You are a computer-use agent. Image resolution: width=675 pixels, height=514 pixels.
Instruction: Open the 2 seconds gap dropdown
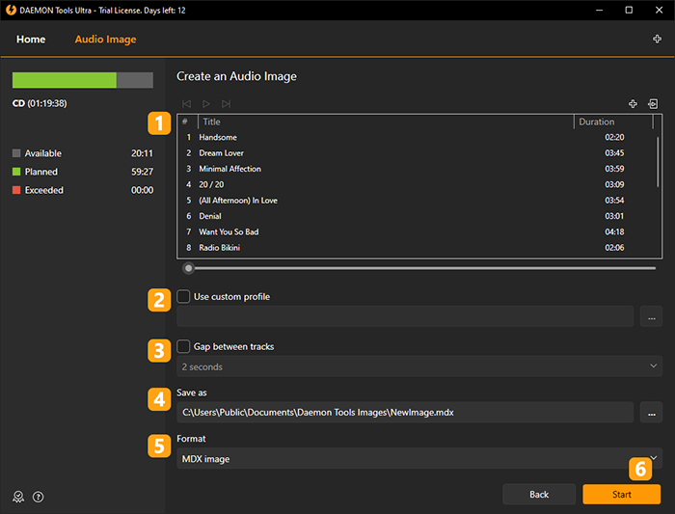pos(419,366)
